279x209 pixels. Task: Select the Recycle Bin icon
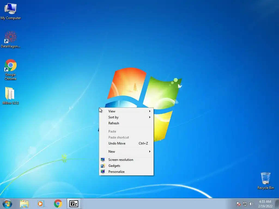265,181
